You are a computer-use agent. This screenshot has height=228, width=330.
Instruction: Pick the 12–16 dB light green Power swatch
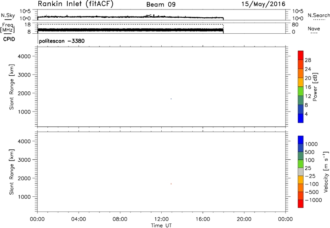point(301,91)
